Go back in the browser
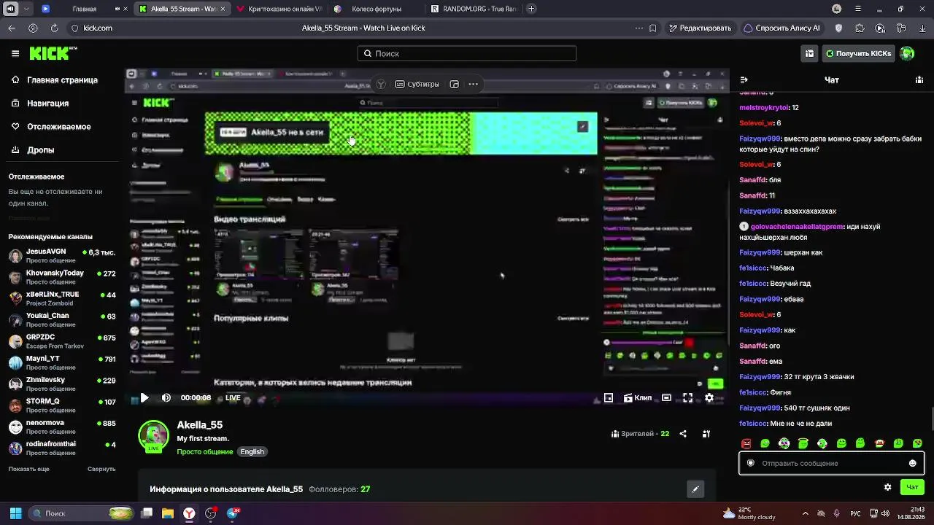This screenshot has height=525, width=934. 12,28
